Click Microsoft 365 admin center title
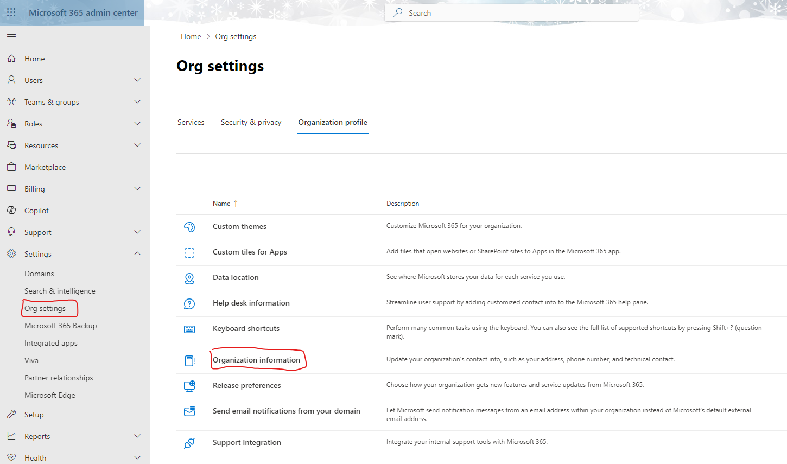This screenshot has width=787, height=464. 83,12
